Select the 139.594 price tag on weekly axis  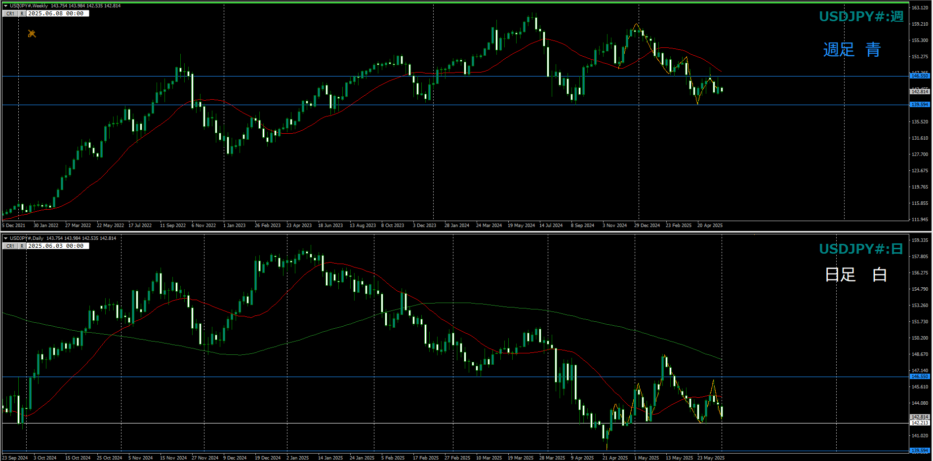click(x=920, y=105)
